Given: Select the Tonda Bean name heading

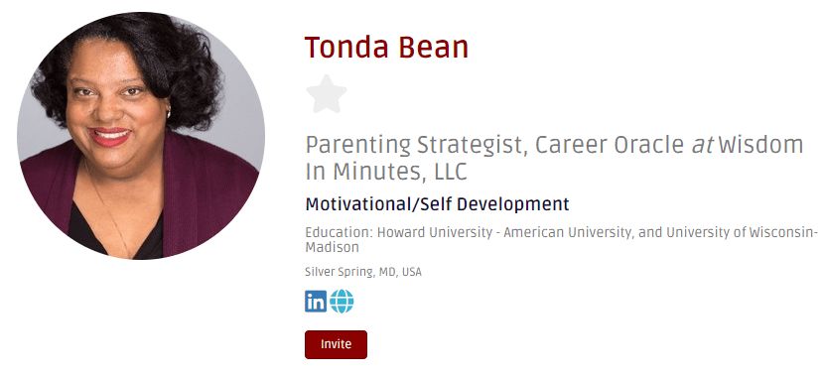Looking at the screenshot, I should click(387, 47).
